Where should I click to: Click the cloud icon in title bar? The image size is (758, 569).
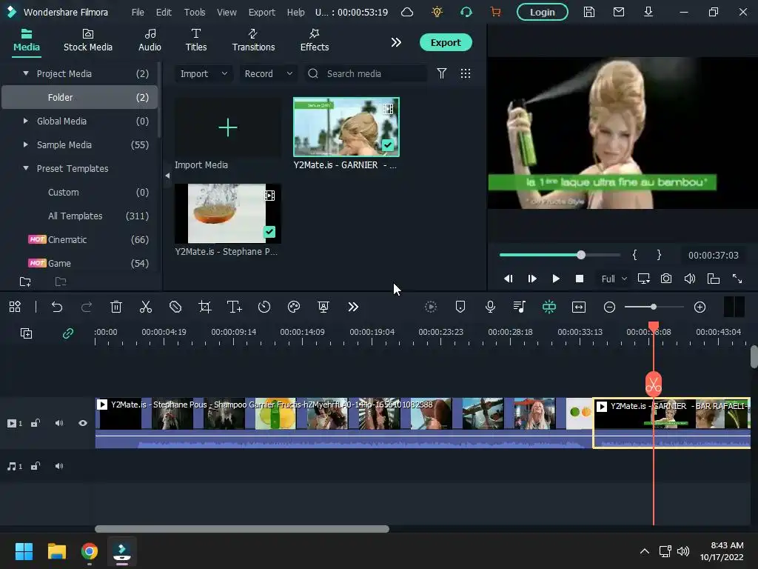[408, 12]
